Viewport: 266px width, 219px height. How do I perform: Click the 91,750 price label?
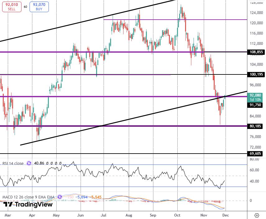coord(255,105)
